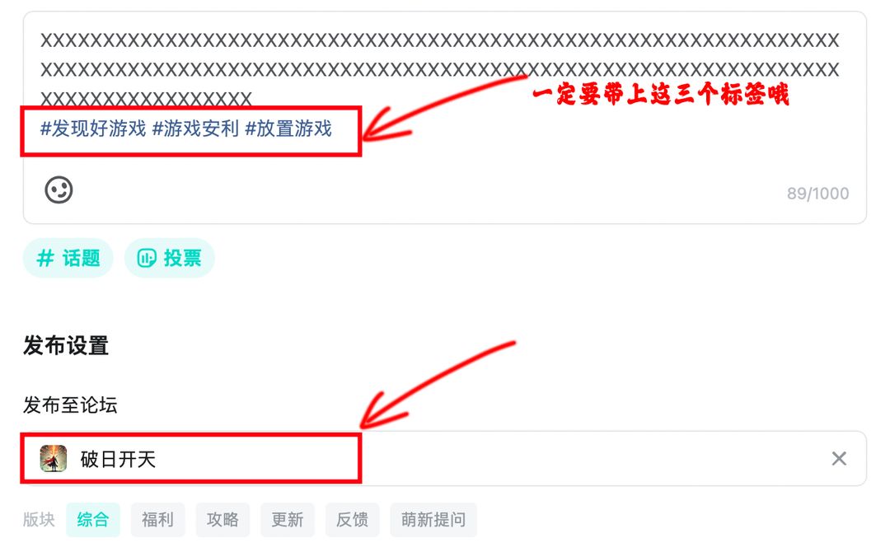Click the 破日开天 forum name
Viewport: 890px width, 552px height.
[x=118, y=459]
